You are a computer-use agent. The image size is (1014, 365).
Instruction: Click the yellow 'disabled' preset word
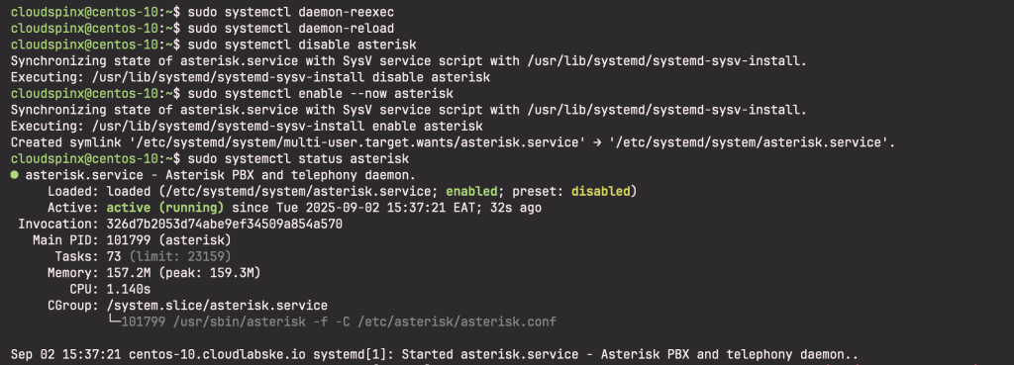(601, 191)
